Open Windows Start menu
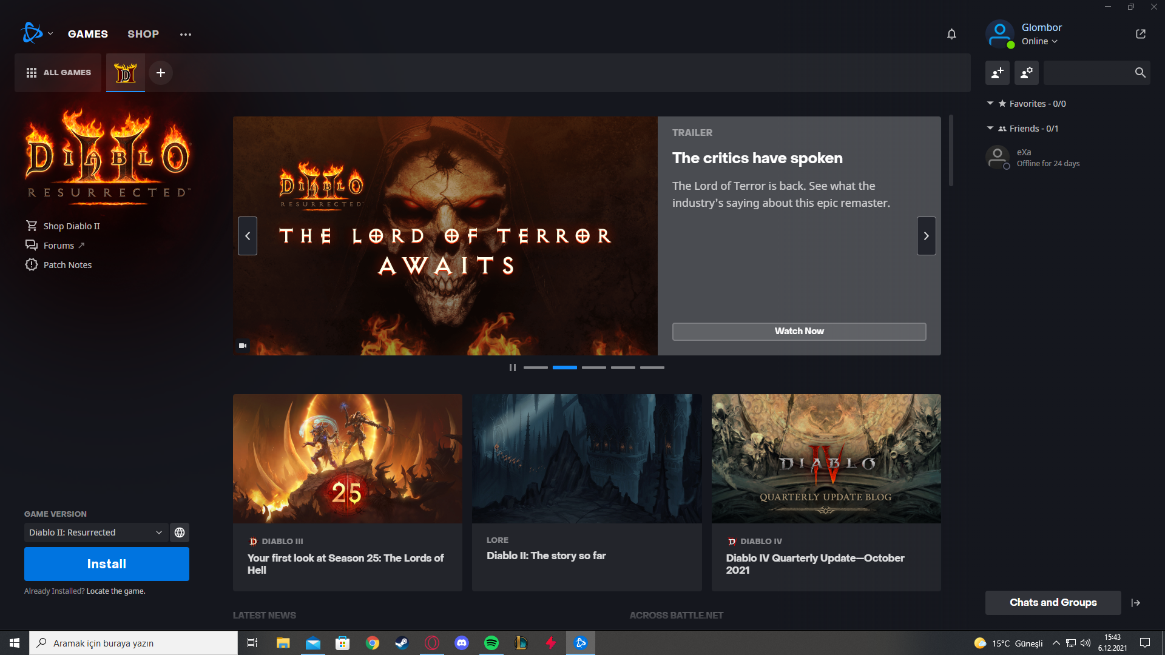The image size is (1165, 655). pos(15,643)
